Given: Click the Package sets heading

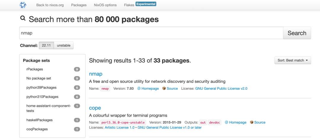Looking at the screenshot, I should coord(36,60).
